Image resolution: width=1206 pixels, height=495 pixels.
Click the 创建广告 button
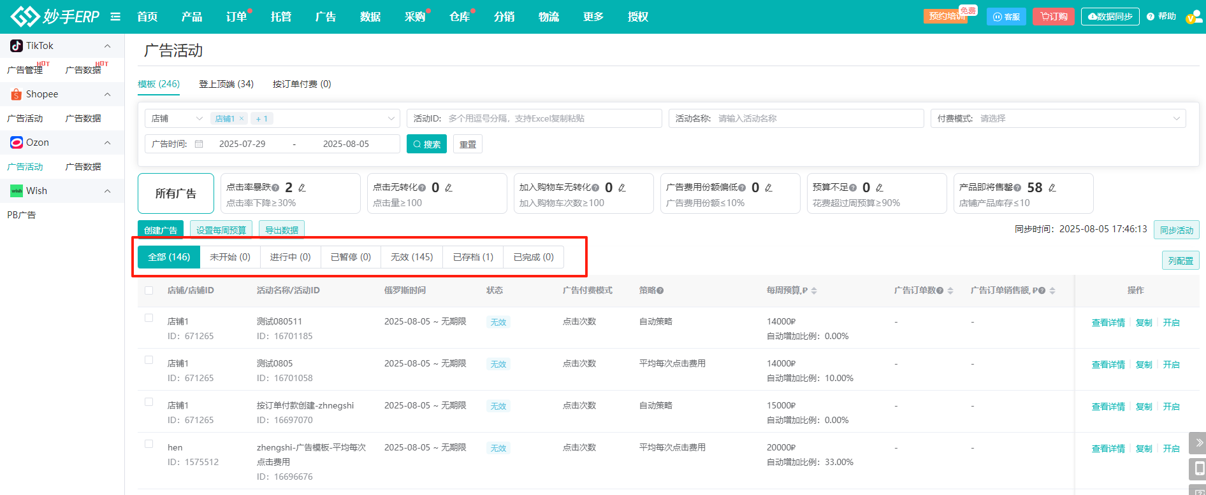(x=161, y=230)
